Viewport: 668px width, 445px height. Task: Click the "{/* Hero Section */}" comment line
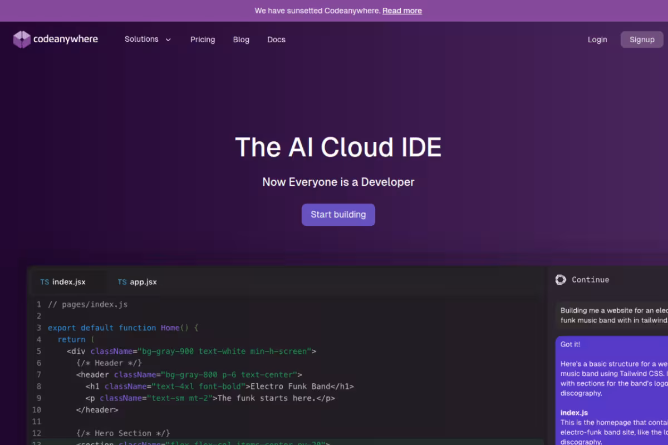[123, 433]
